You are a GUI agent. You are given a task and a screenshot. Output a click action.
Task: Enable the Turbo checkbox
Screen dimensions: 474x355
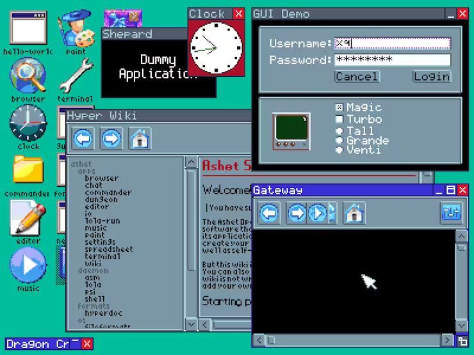pos(339,119)
